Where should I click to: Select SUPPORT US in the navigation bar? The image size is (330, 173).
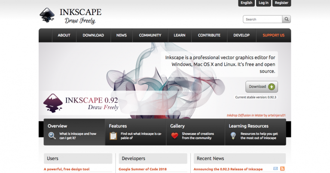(x=273, y=35)
